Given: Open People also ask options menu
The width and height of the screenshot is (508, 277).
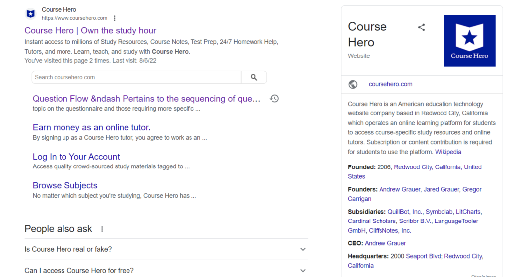Looking at the screenshot, I should (102, 229).
